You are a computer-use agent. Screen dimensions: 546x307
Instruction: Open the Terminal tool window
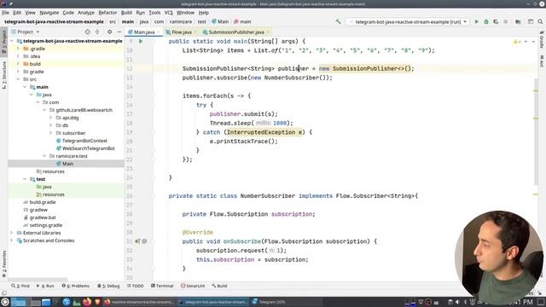pyautogui.click(x=162, y=286)
